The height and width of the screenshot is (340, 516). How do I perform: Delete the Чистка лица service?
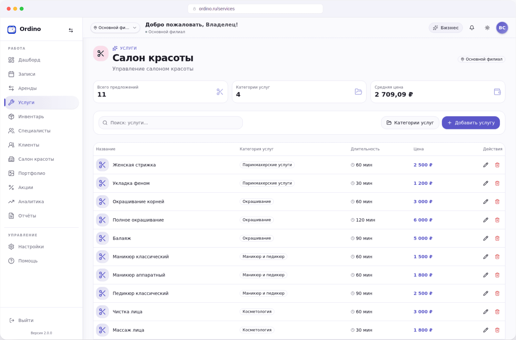tap(497, 312)
